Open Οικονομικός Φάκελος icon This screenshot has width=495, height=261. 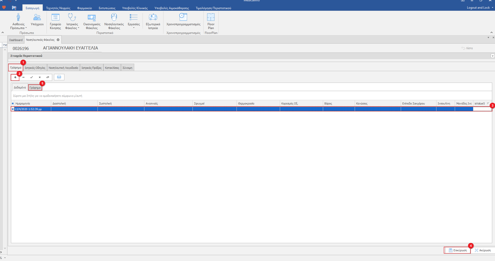pyautogui.click(x=92, y=18)
